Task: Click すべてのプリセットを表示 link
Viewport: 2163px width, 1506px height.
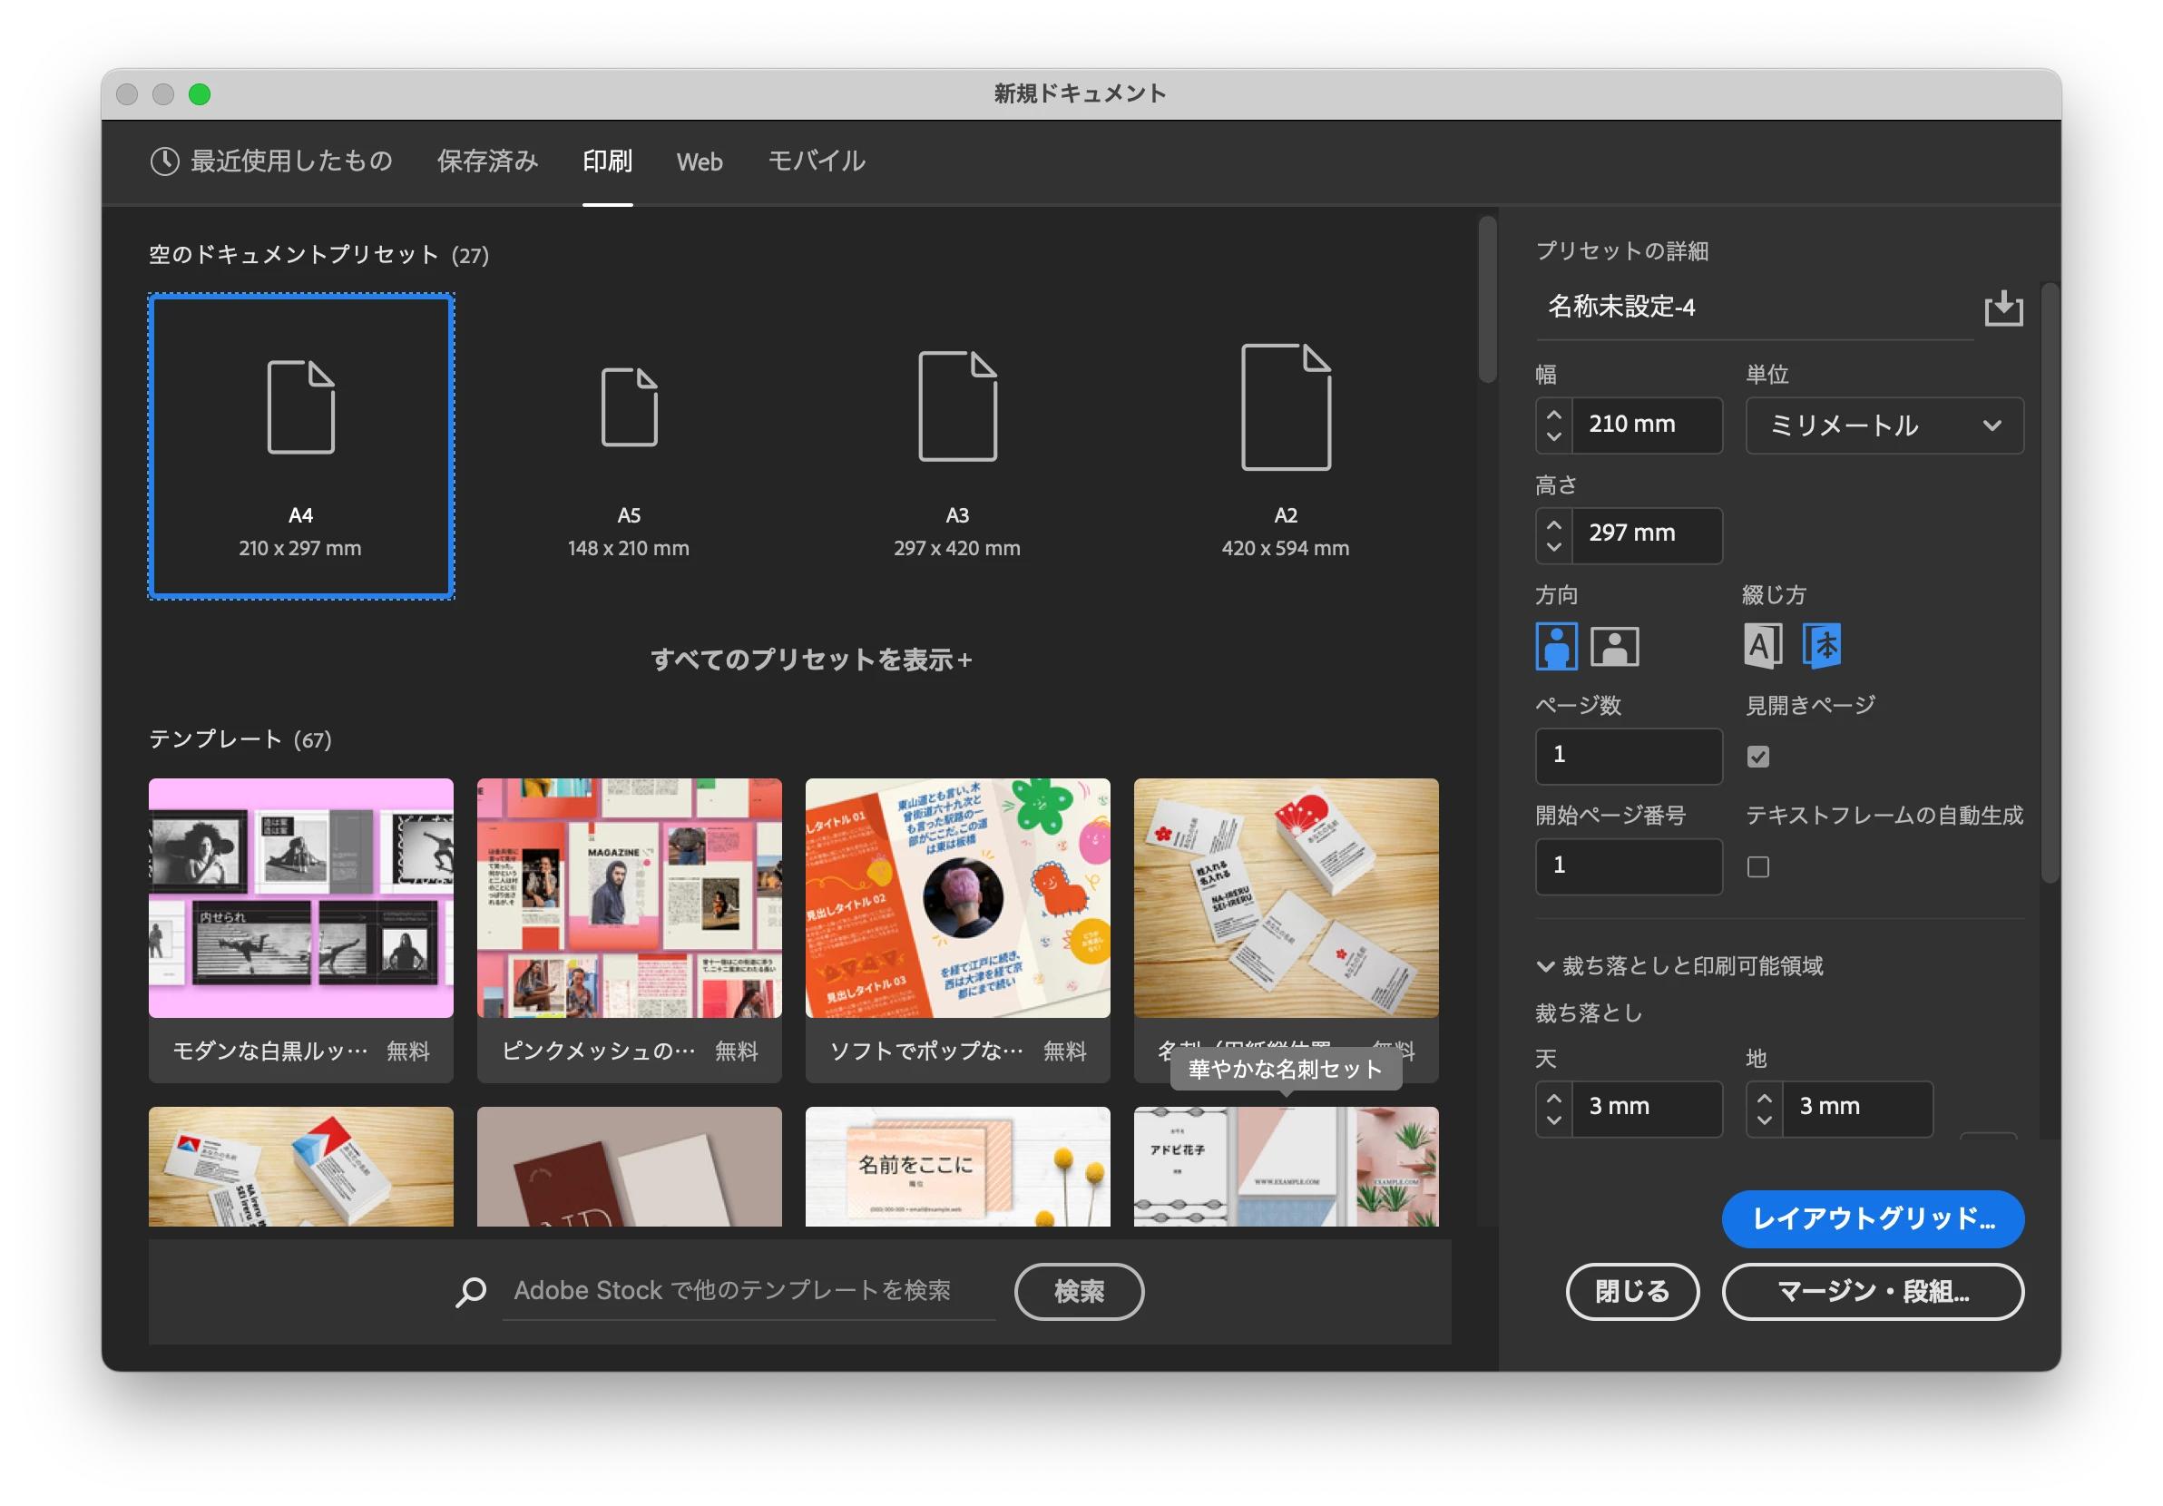Action: 810,660
